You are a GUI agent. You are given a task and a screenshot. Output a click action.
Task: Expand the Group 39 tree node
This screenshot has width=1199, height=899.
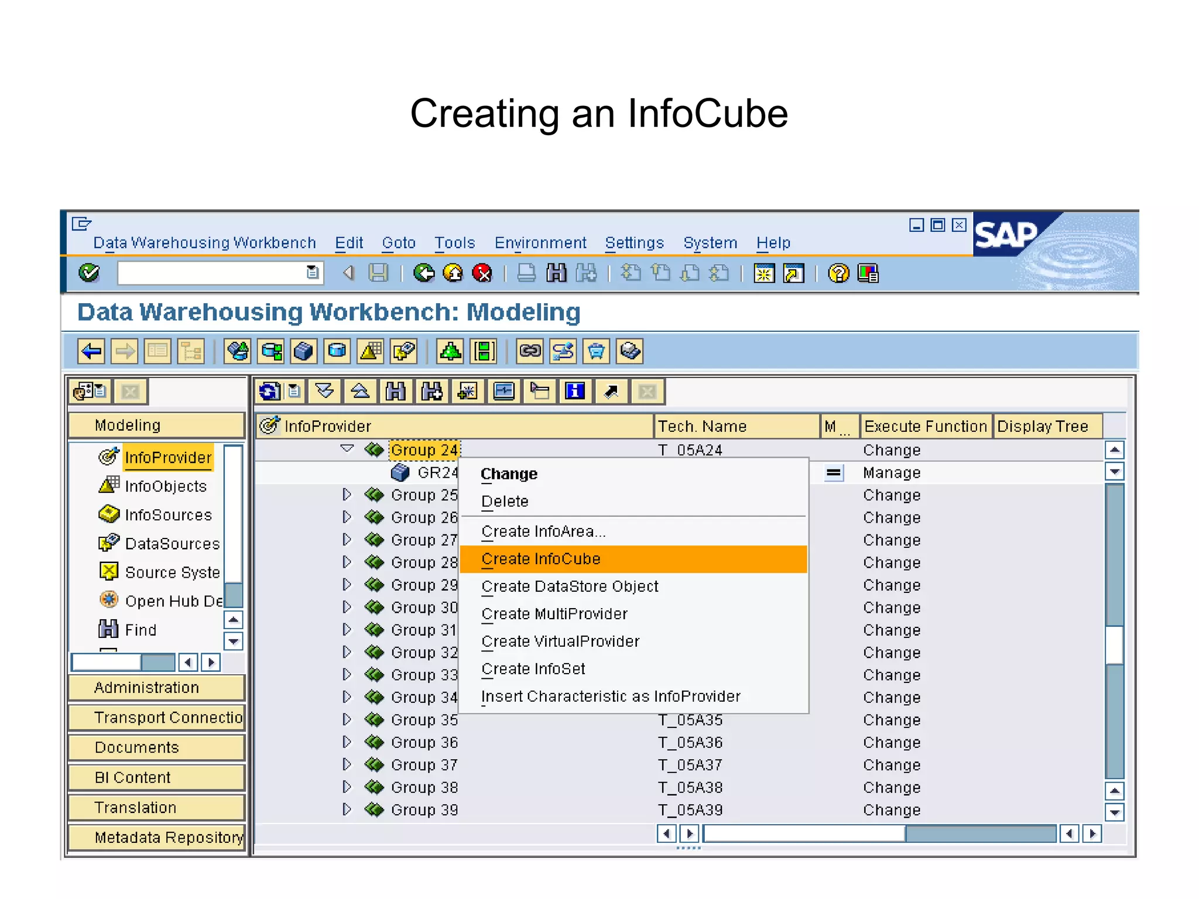tap(347, 809)
